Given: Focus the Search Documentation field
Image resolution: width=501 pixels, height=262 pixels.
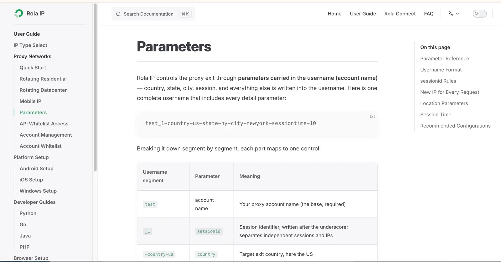Looking at the screenshot, I should (153, 14).
